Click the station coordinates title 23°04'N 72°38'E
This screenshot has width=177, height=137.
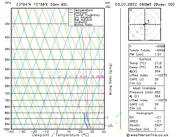pos(32,5)
